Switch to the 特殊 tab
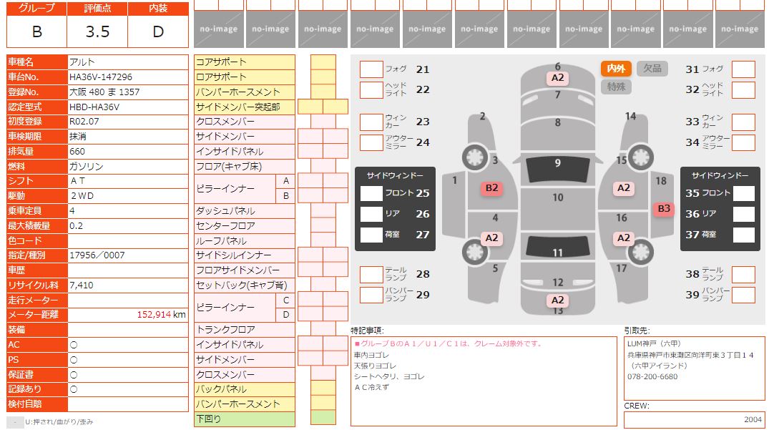Screen dimensions: 769x430 (616, 87)
